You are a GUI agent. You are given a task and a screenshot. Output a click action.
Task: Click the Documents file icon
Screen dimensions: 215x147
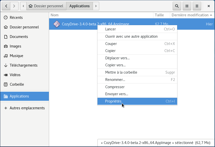(6, 37)
